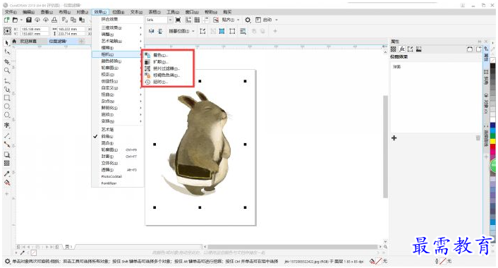Image resolution: width=498 pixels, height=268 pixels.
Task: Pick the red swatch in color palette
Action: [492, 147]
